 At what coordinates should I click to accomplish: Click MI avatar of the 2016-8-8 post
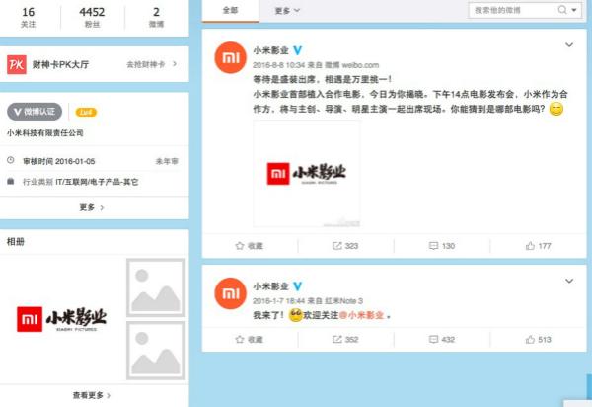point(230,58)
